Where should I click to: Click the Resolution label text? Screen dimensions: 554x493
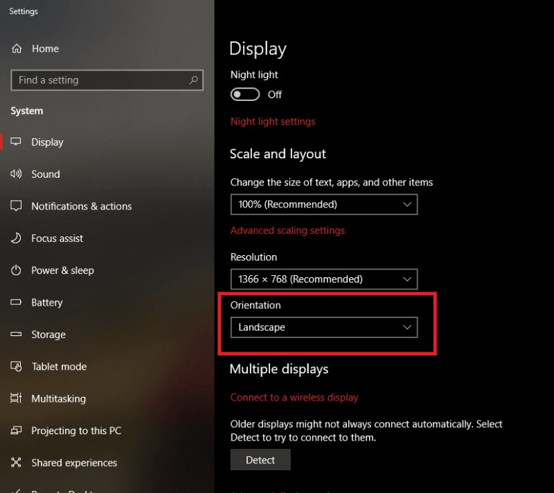click(253, 257)
